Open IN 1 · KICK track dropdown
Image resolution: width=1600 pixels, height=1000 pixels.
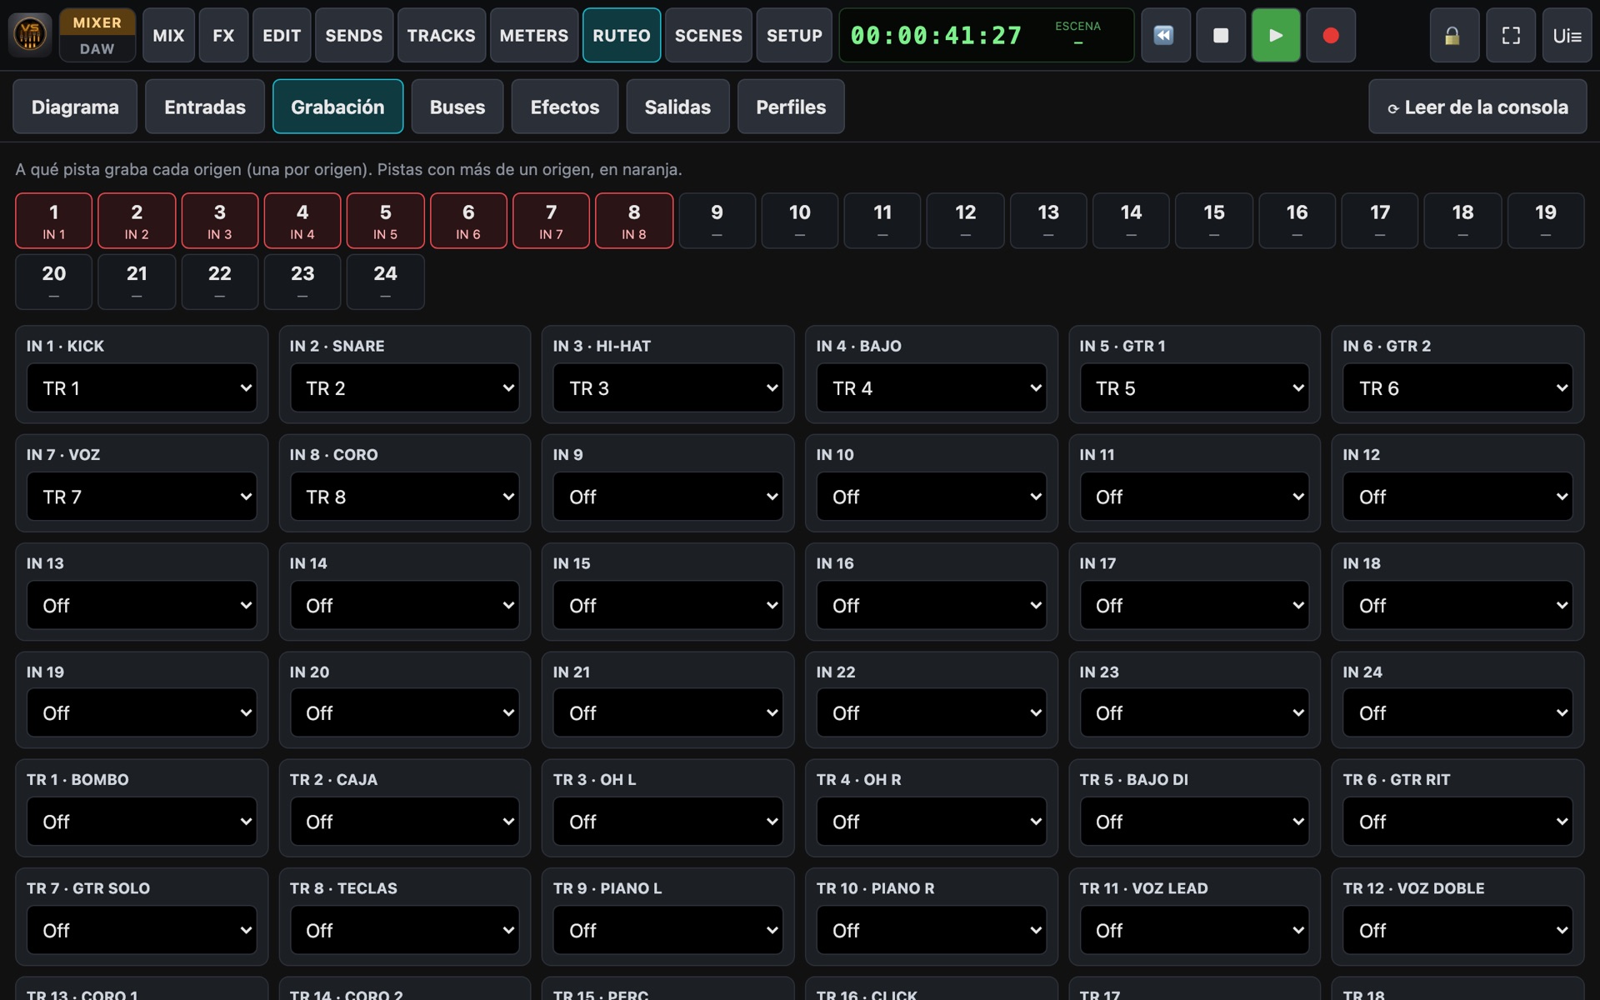142,387
